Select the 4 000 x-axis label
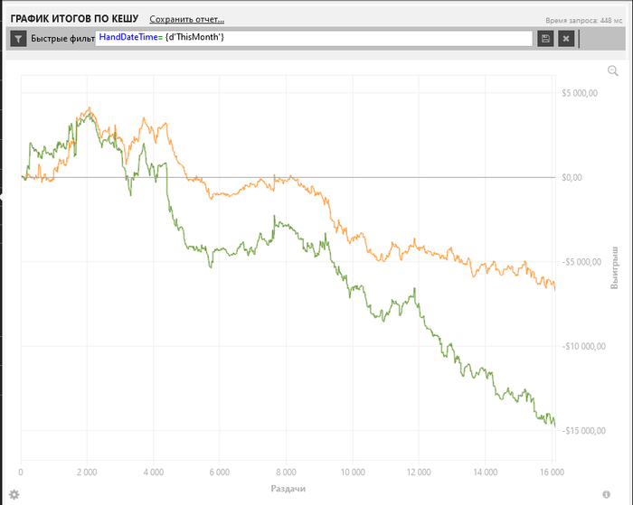Image resolution: width=633 pixels, height=505 pixels. [x=154, y=472]
